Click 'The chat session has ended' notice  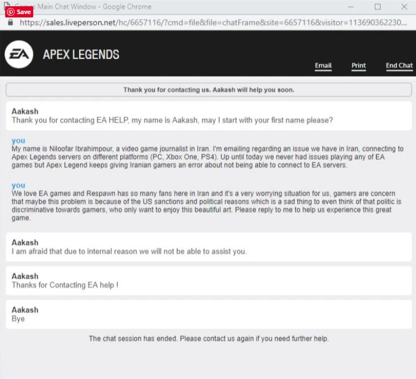[x=209, y=338]
